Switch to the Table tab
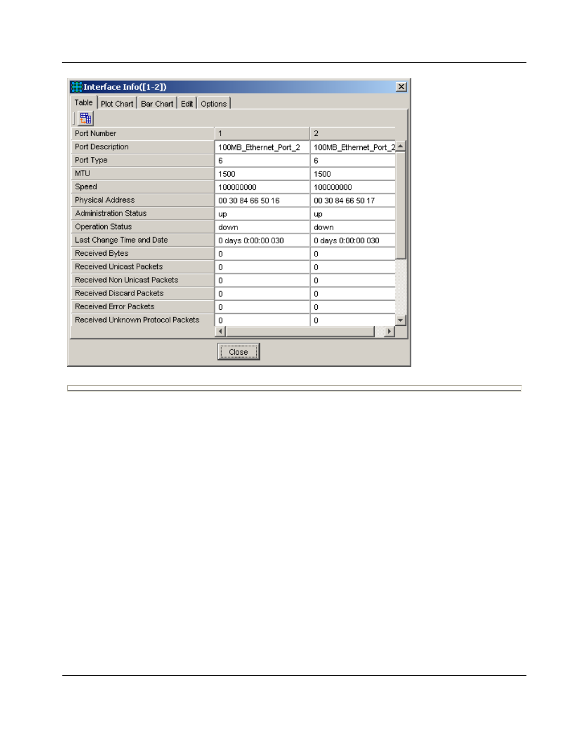572x740 pixels. coord(83,102)
